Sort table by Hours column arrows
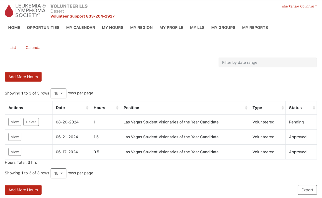Image resolution: width=322 pixels, height=198 pixels. tap(117, 108)
